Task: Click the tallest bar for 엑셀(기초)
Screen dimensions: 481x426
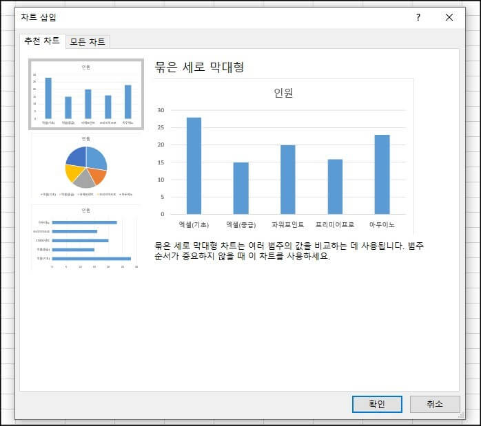Action: pos(194,166)
